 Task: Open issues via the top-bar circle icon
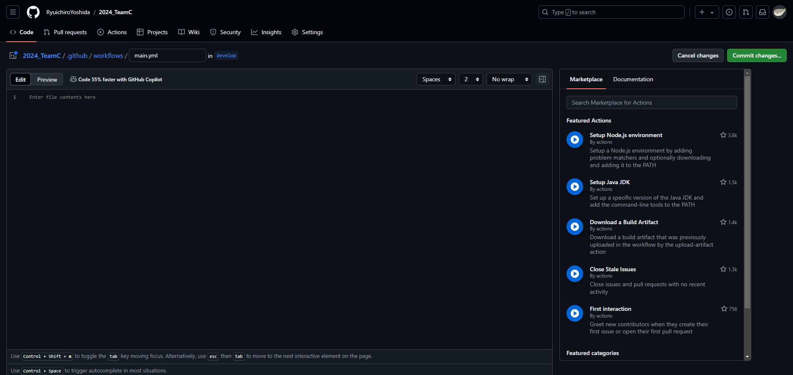729,12
